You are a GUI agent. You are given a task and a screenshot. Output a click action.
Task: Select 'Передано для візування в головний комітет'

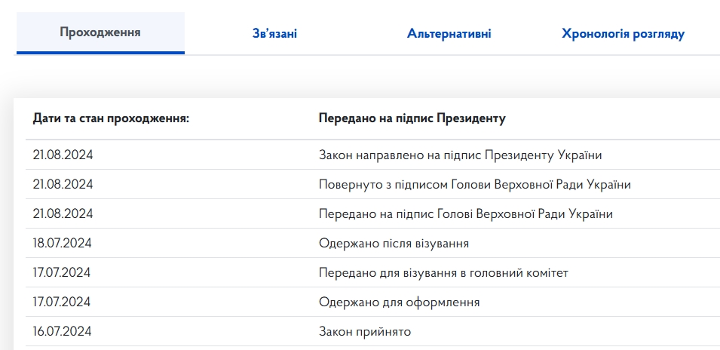(443, 272)
